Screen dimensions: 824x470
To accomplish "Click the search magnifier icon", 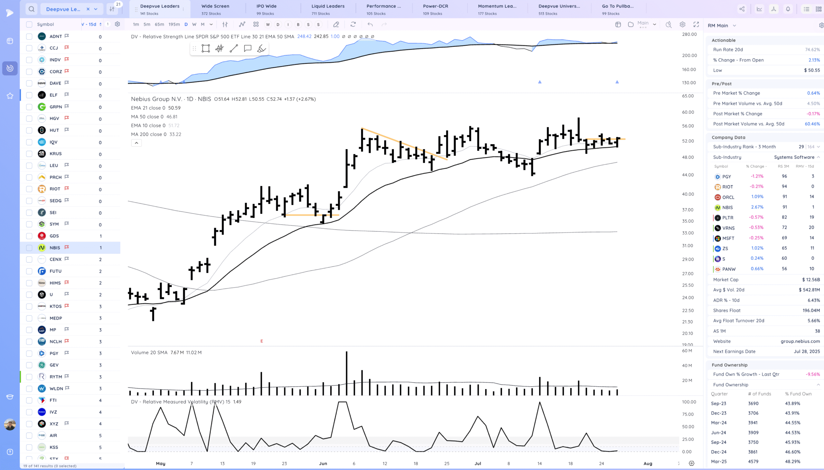I will click(x=31, y=9).
